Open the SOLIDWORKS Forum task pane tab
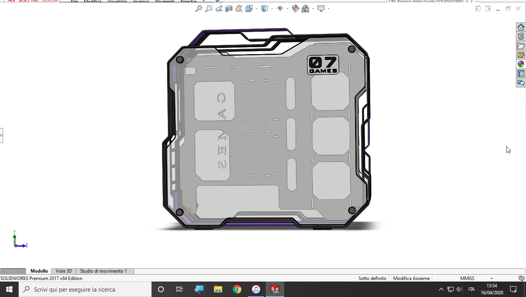The width and height of the screenshot is (526, 297). [x=521, y=83]
